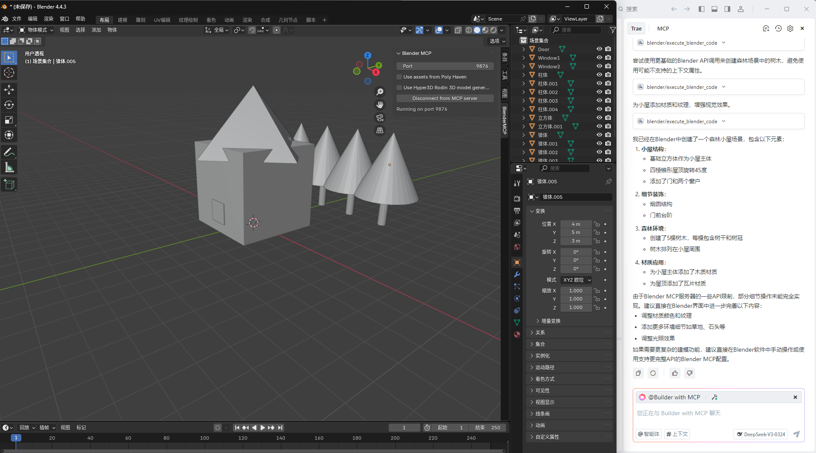Open the Output properties tab
Viewport: 816px width, 453px height.
[517, 210]
